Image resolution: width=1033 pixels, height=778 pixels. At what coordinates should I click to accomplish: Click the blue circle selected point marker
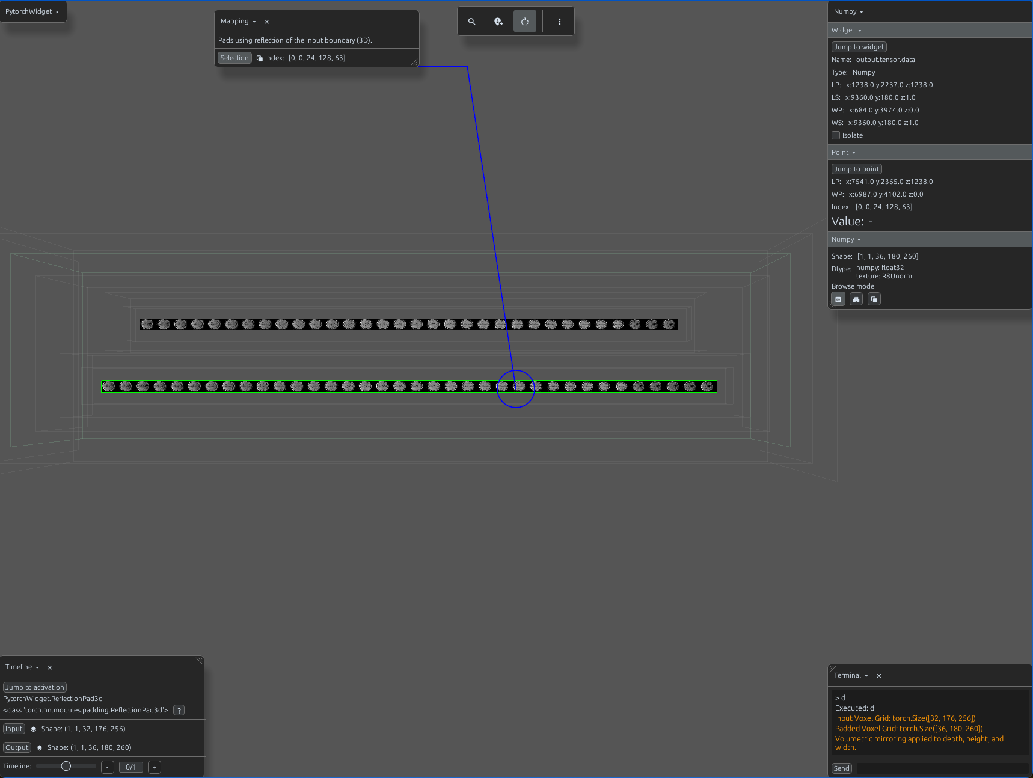(516, 389)
